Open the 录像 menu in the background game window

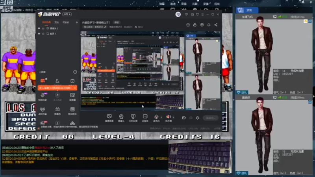[206, 4]
